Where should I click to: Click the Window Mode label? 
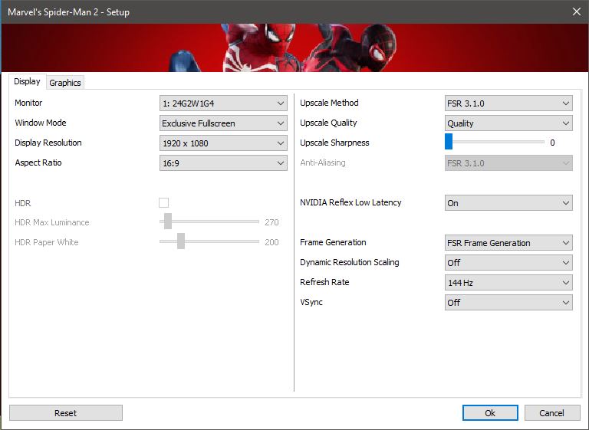point(41,123)
